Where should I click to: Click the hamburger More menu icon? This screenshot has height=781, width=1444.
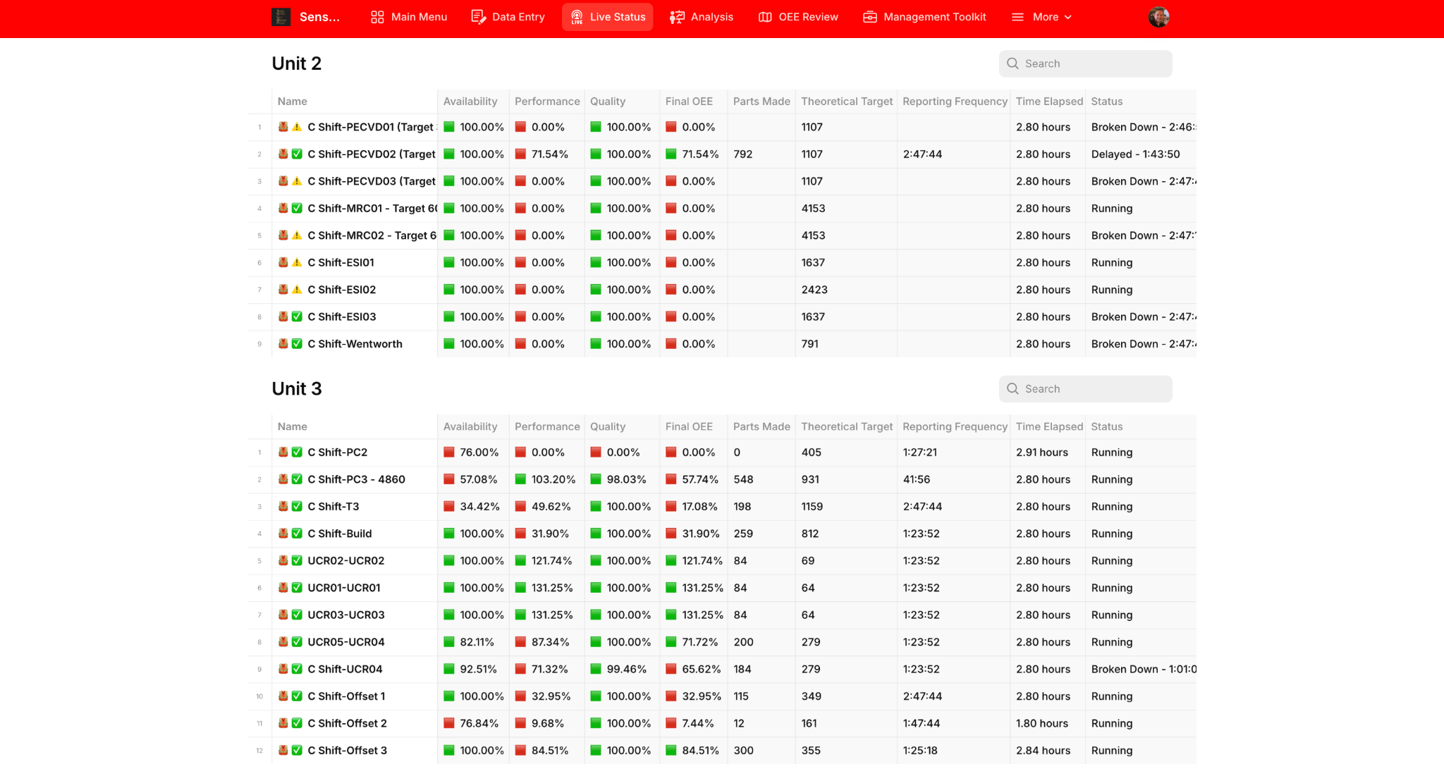tap(1017, 17)
